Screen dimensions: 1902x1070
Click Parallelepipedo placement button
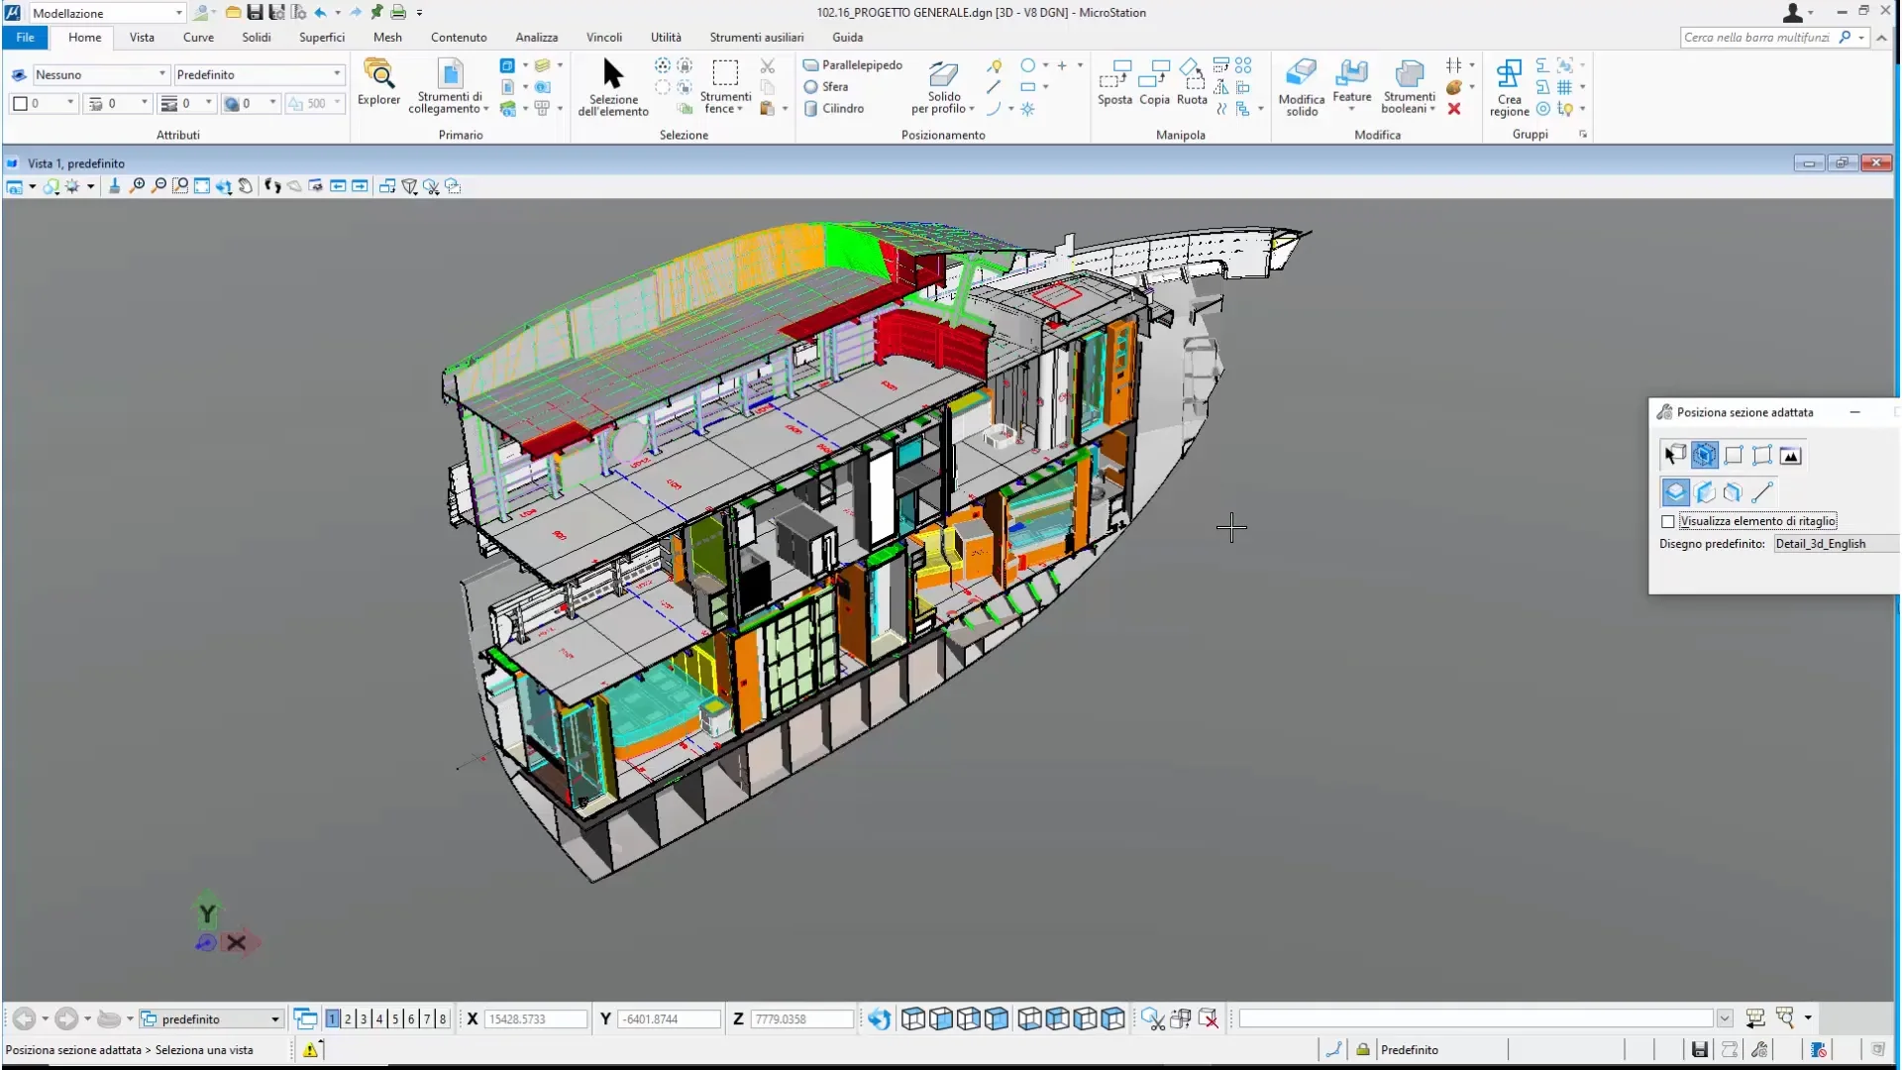(853, 64)
